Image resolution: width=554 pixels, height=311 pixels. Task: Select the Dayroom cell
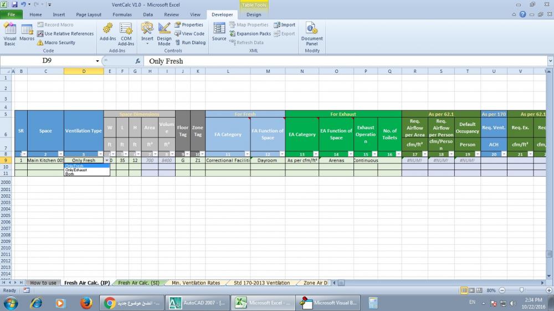(x=268, y=160)
